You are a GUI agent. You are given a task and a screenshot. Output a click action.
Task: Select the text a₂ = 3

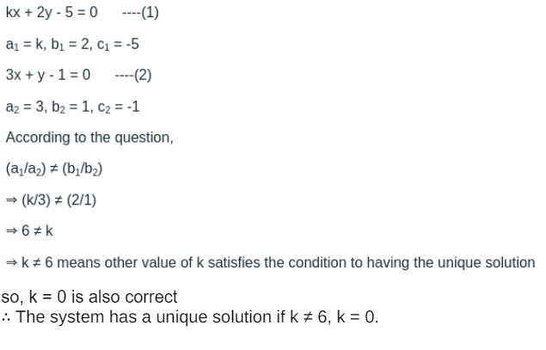pyautogui.click(x=24, y=107)
